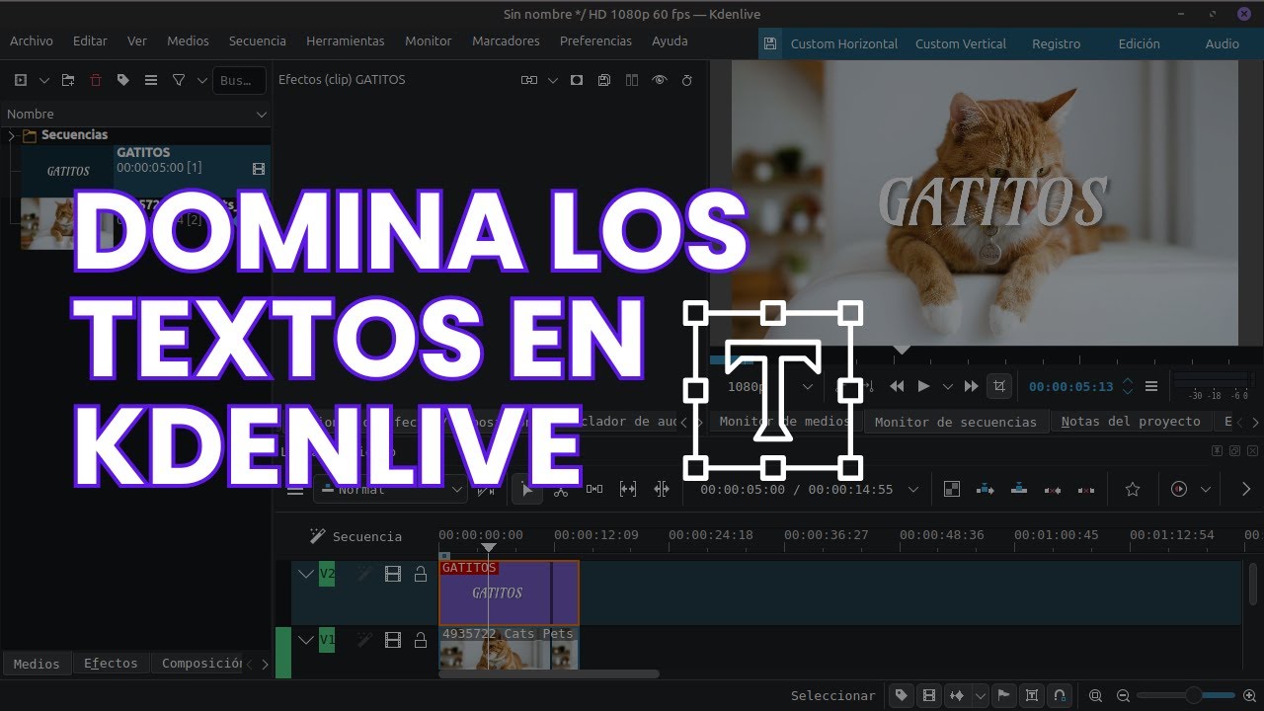Screen dimensions: 1264x711
Task: Open the Herramientas menu
Action: click(x=346, y=40)
